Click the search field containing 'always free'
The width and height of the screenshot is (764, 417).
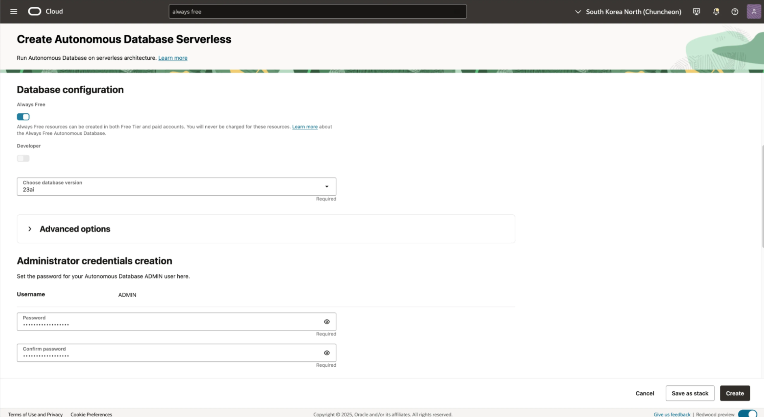[x=317, y=11]
